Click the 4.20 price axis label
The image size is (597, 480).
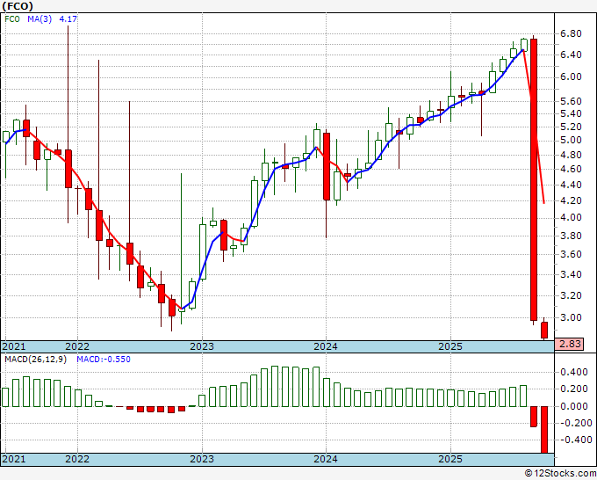pyautogui.click(x=571, y=200)
